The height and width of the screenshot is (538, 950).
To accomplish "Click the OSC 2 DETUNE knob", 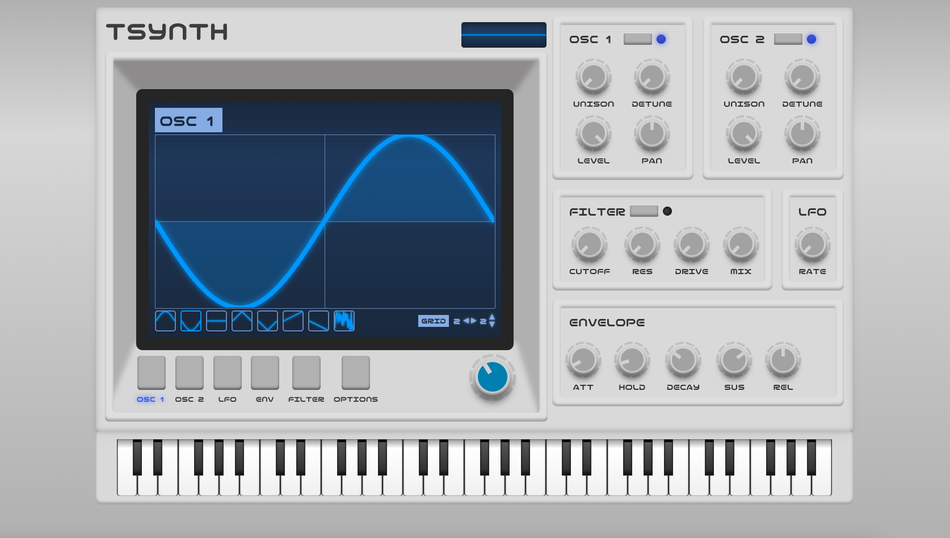I will pos(802,77).
